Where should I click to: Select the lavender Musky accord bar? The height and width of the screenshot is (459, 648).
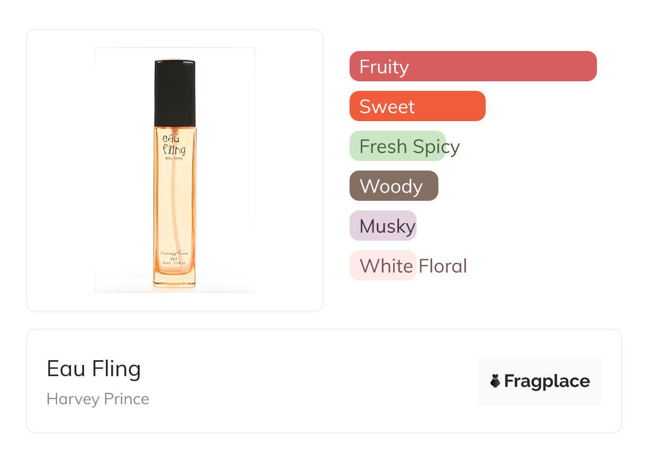383,226
